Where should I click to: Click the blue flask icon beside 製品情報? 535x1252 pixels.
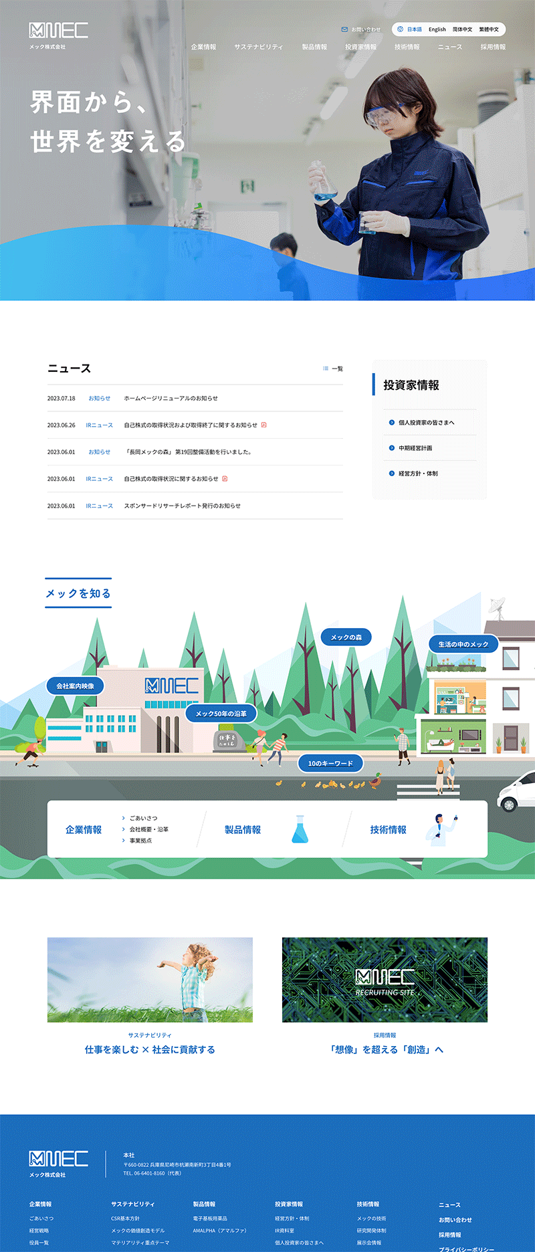click(x=300, y=829)
